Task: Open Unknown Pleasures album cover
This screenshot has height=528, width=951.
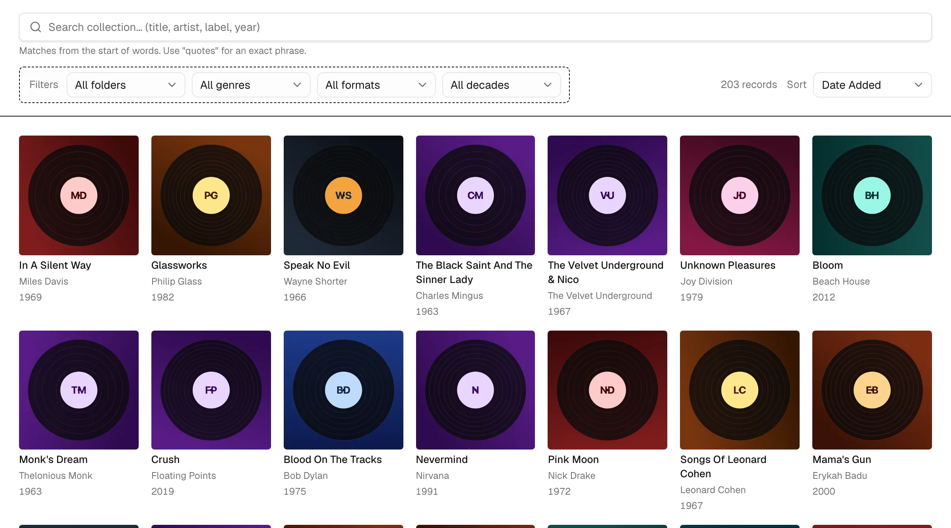Action: coord(740,195)
